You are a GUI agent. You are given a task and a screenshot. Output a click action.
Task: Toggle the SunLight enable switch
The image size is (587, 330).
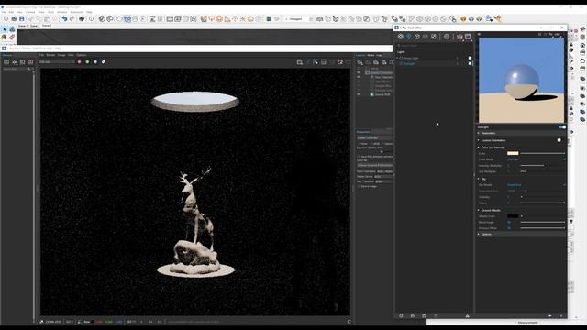pyautogui.click(x=562, y=127)
